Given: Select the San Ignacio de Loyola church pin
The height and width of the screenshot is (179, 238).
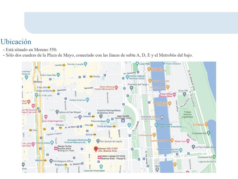Looking at the screenshot, I should [x=98, y=141].
